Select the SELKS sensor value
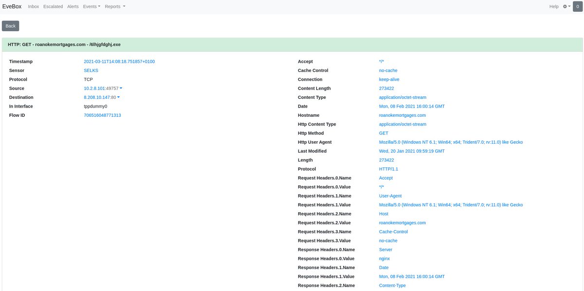 pyautogui.click(x=91, y=71)
